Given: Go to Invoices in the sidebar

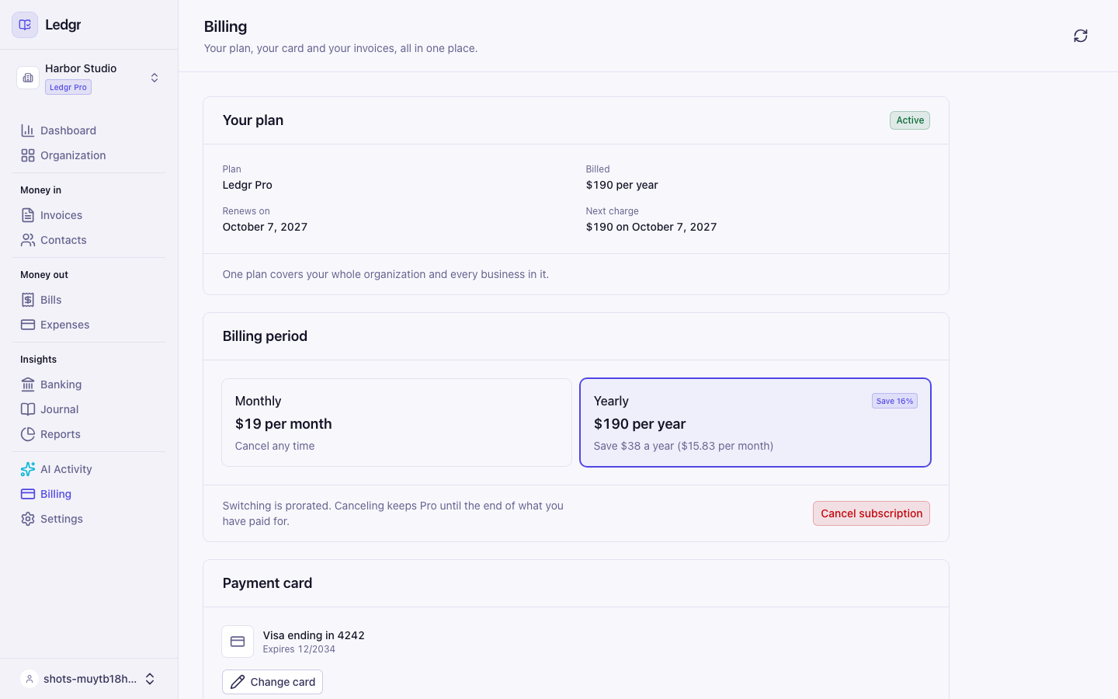Looking at the screenshot, I should pyautogui.click(x=89, y=215).
